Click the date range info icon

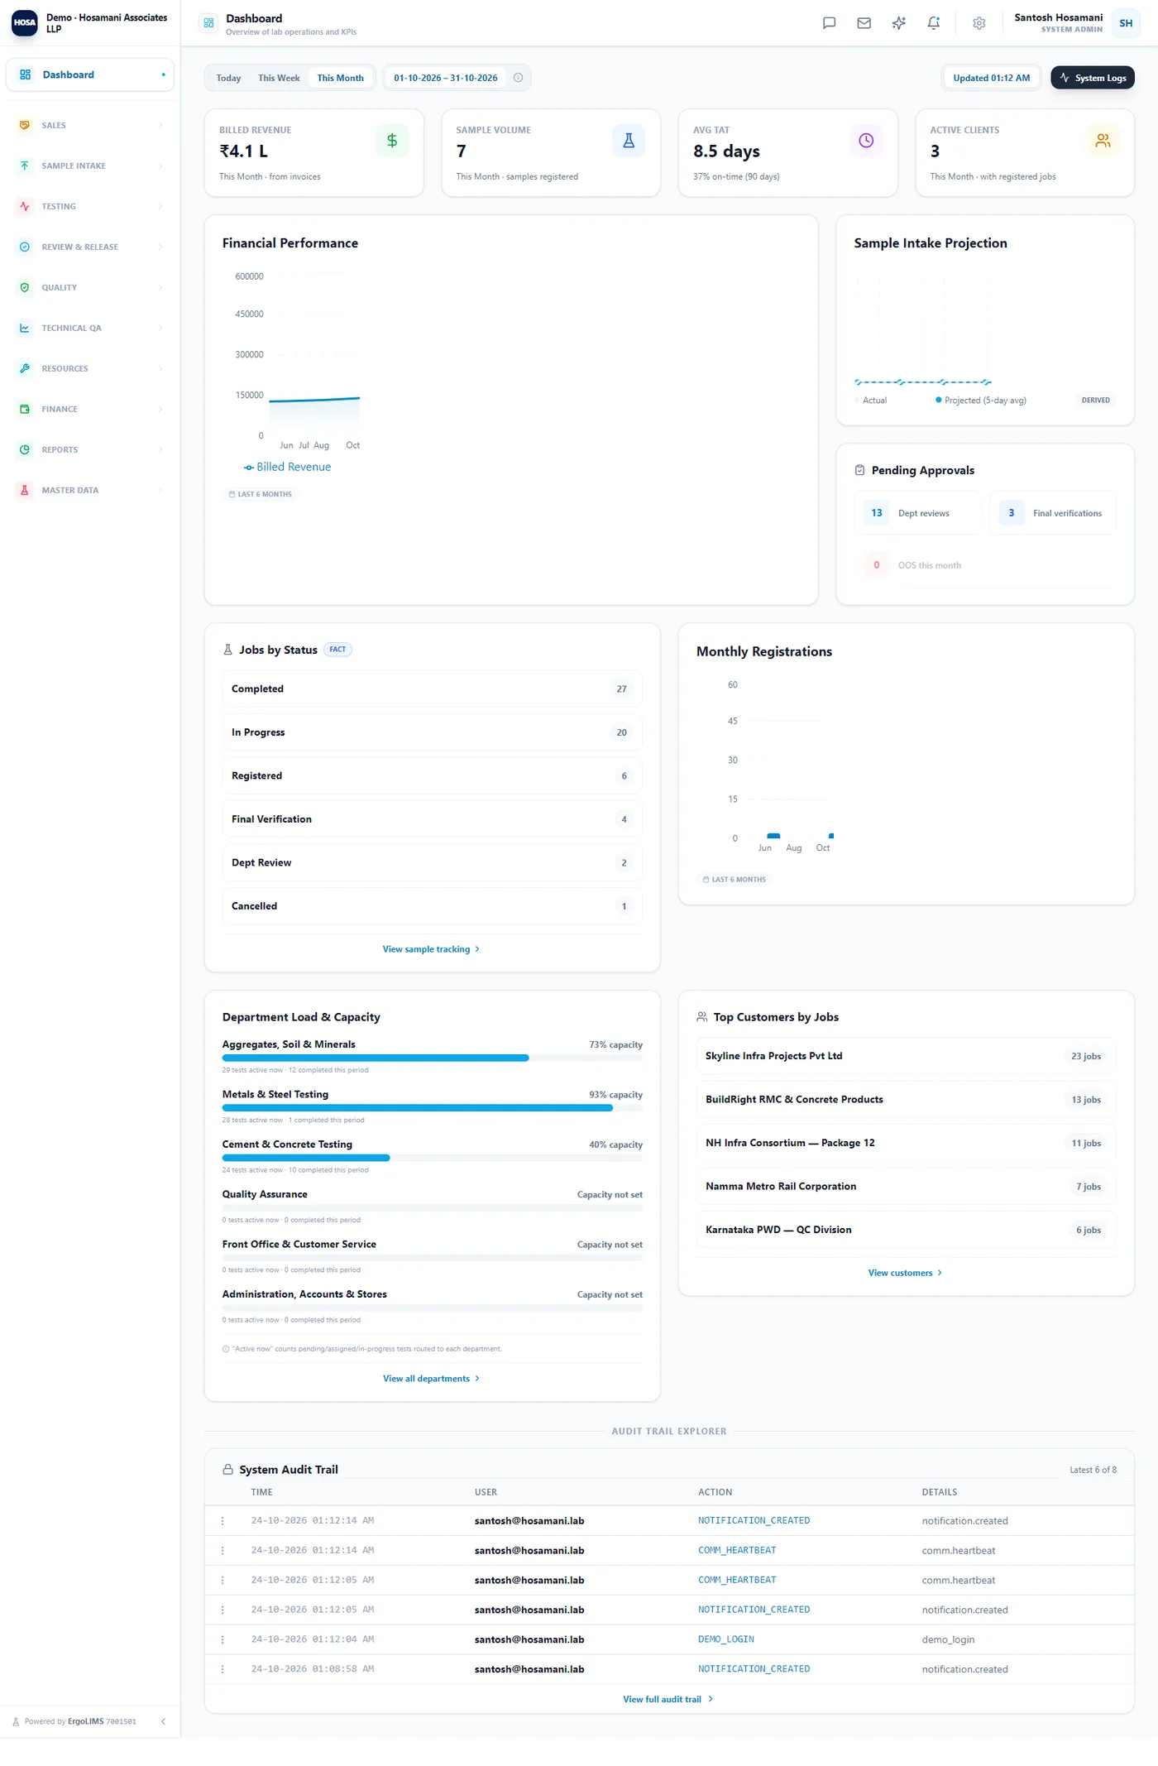(518, 78)
